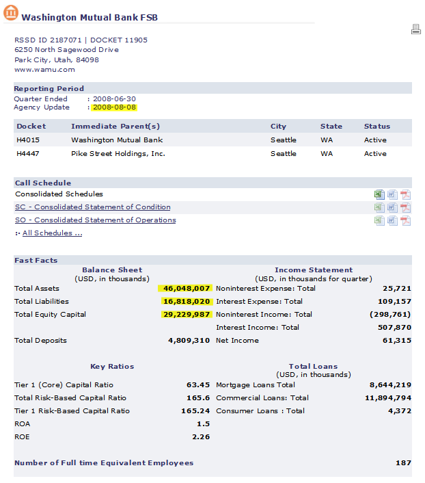Screen dimensions: 425x483
Task: Download Consolidated Schedules as Excel
Action: pos(379,194)
